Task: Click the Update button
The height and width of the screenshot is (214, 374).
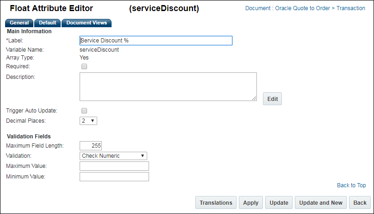Action: pyautogui.click(x=279, y=203)
